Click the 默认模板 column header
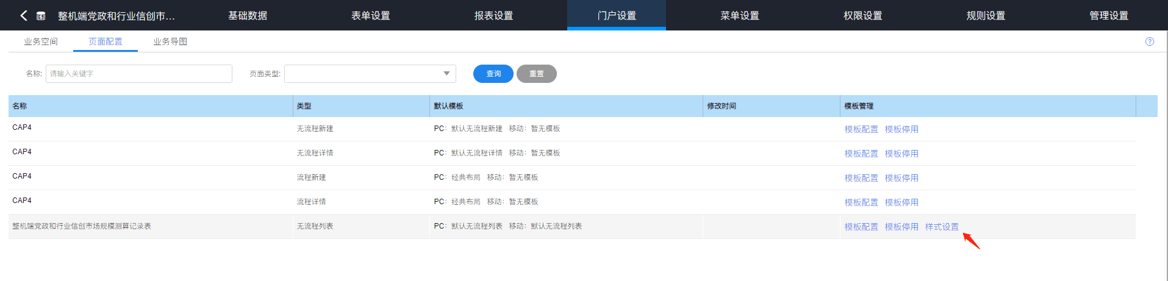This screenshot has width=1168, height=281. (x=566, y=106)
